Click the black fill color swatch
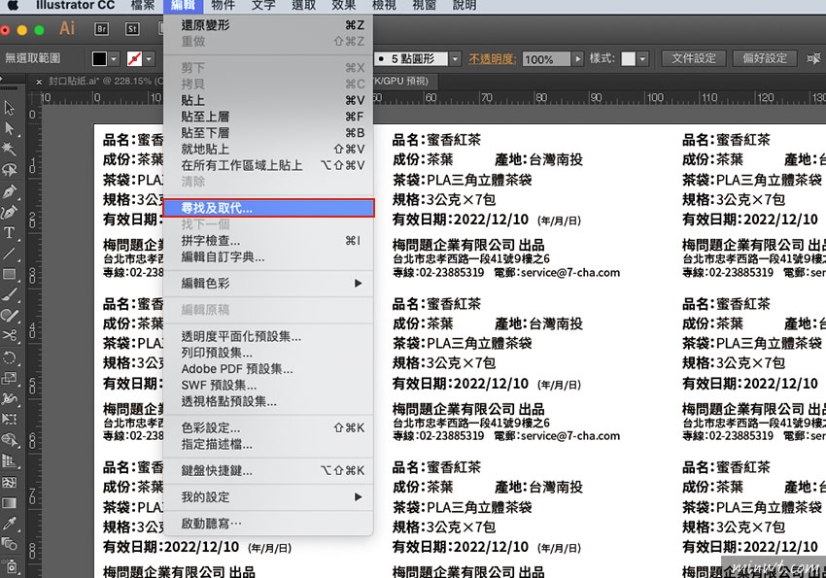Screen dimensions: 826x578 click(99, 58)
